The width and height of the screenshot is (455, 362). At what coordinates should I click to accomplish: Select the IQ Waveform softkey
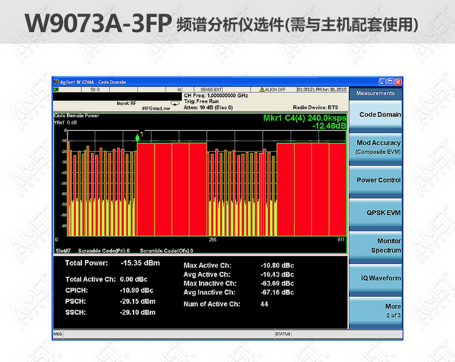pyautogui.click(x=376, y=278)
